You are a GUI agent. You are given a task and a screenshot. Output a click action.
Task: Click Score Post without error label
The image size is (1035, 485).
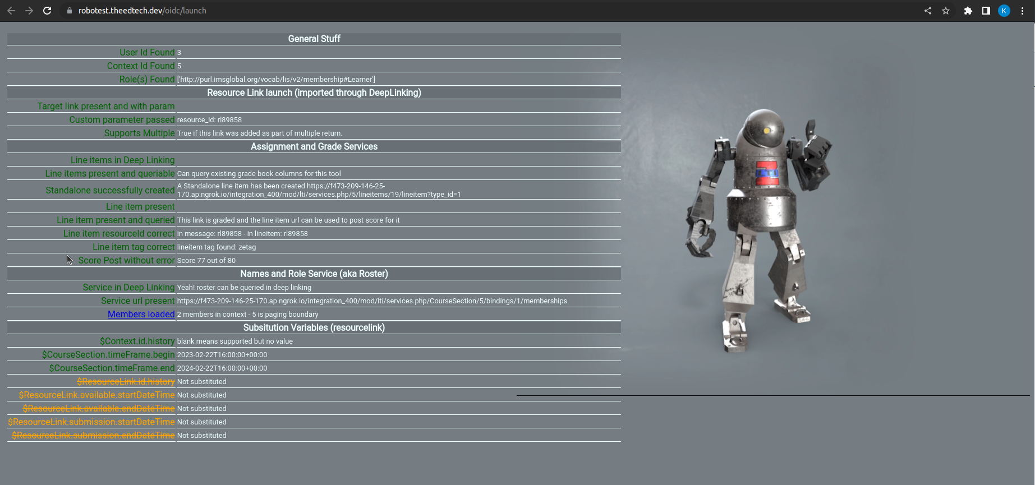pos(127,260)
